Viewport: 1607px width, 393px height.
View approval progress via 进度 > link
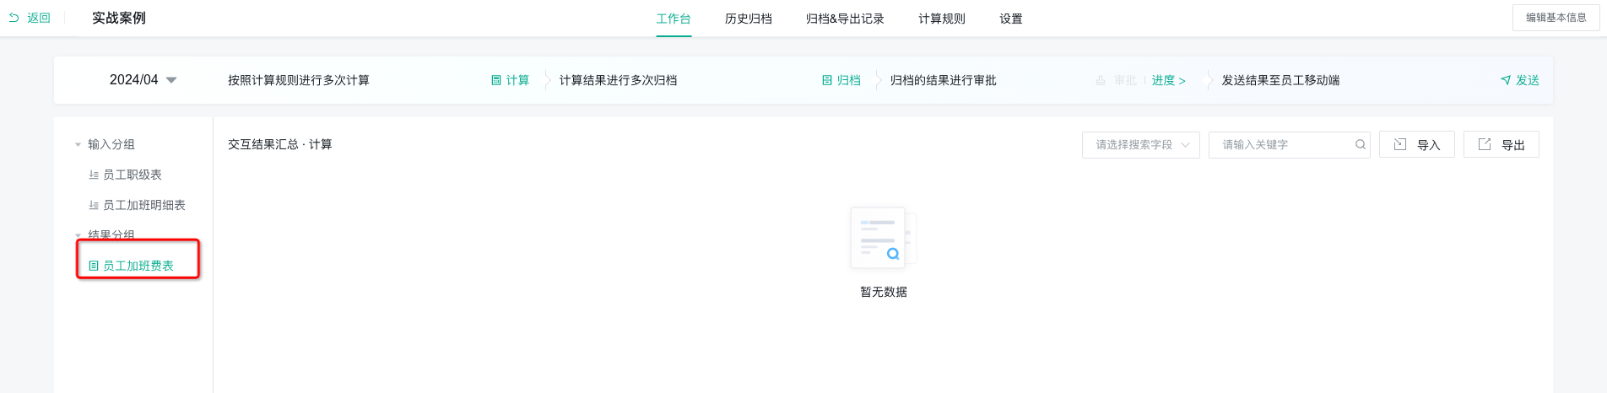click(1169, 80)
